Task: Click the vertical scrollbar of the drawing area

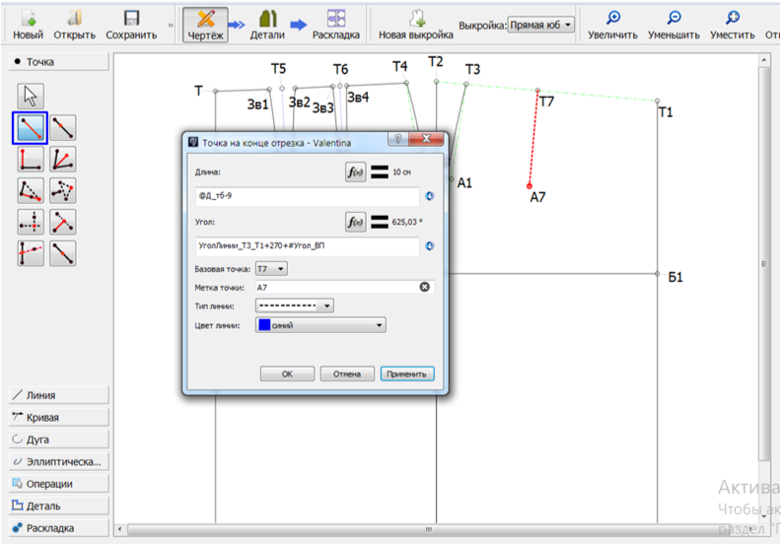Action: (x=764, y=264)
